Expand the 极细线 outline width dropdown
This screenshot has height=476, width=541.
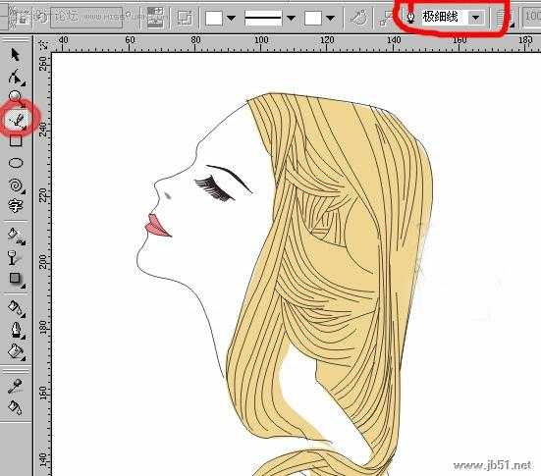click(476, 18)
